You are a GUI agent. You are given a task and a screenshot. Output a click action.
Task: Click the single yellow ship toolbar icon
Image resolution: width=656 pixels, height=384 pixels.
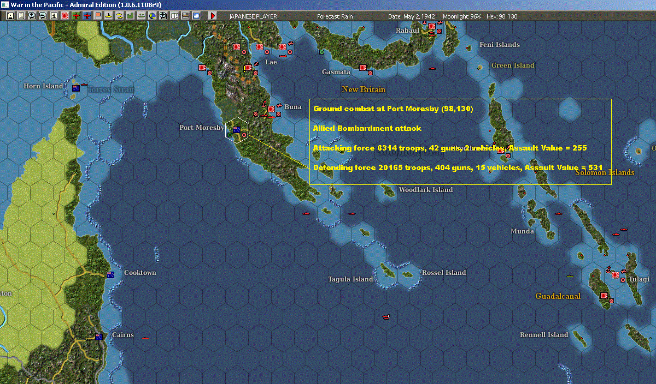(x=109, y=16)
